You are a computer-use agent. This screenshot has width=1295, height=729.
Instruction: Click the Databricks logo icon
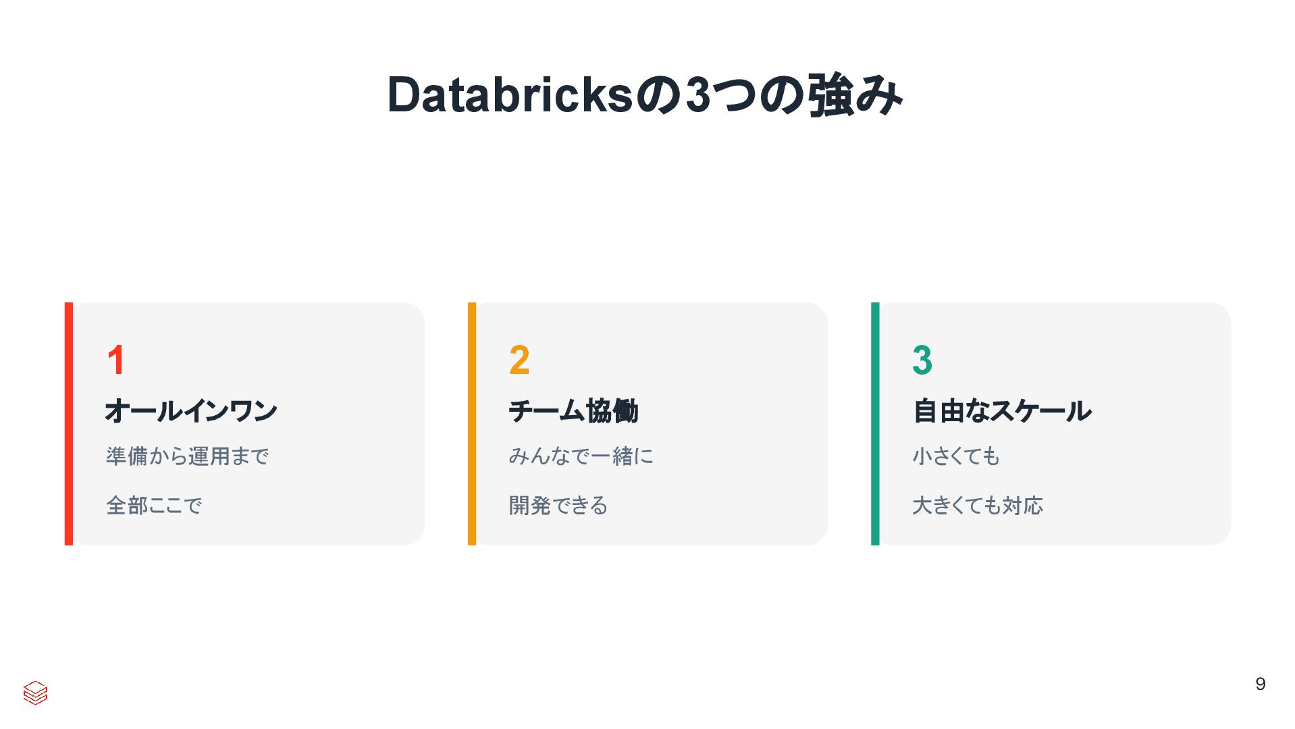pos(35,693)
